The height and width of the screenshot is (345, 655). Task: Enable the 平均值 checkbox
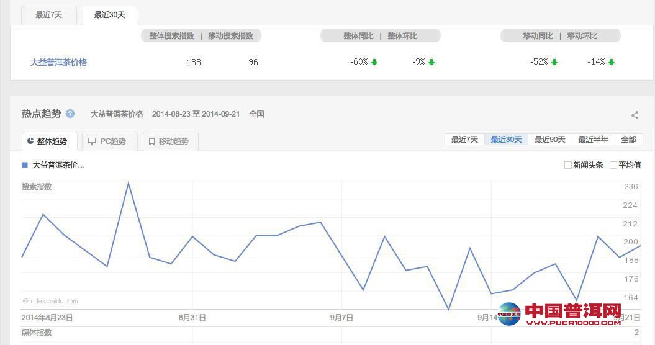(613, 165)
